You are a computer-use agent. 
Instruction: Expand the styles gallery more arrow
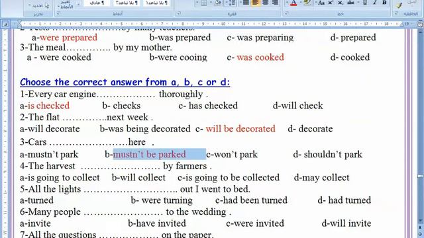click(79, 4)
